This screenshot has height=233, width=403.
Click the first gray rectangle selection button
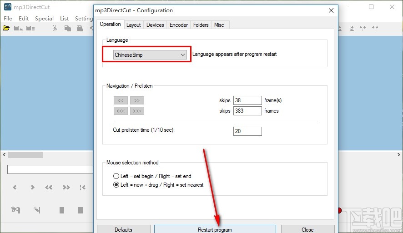(x=62, y=210)
